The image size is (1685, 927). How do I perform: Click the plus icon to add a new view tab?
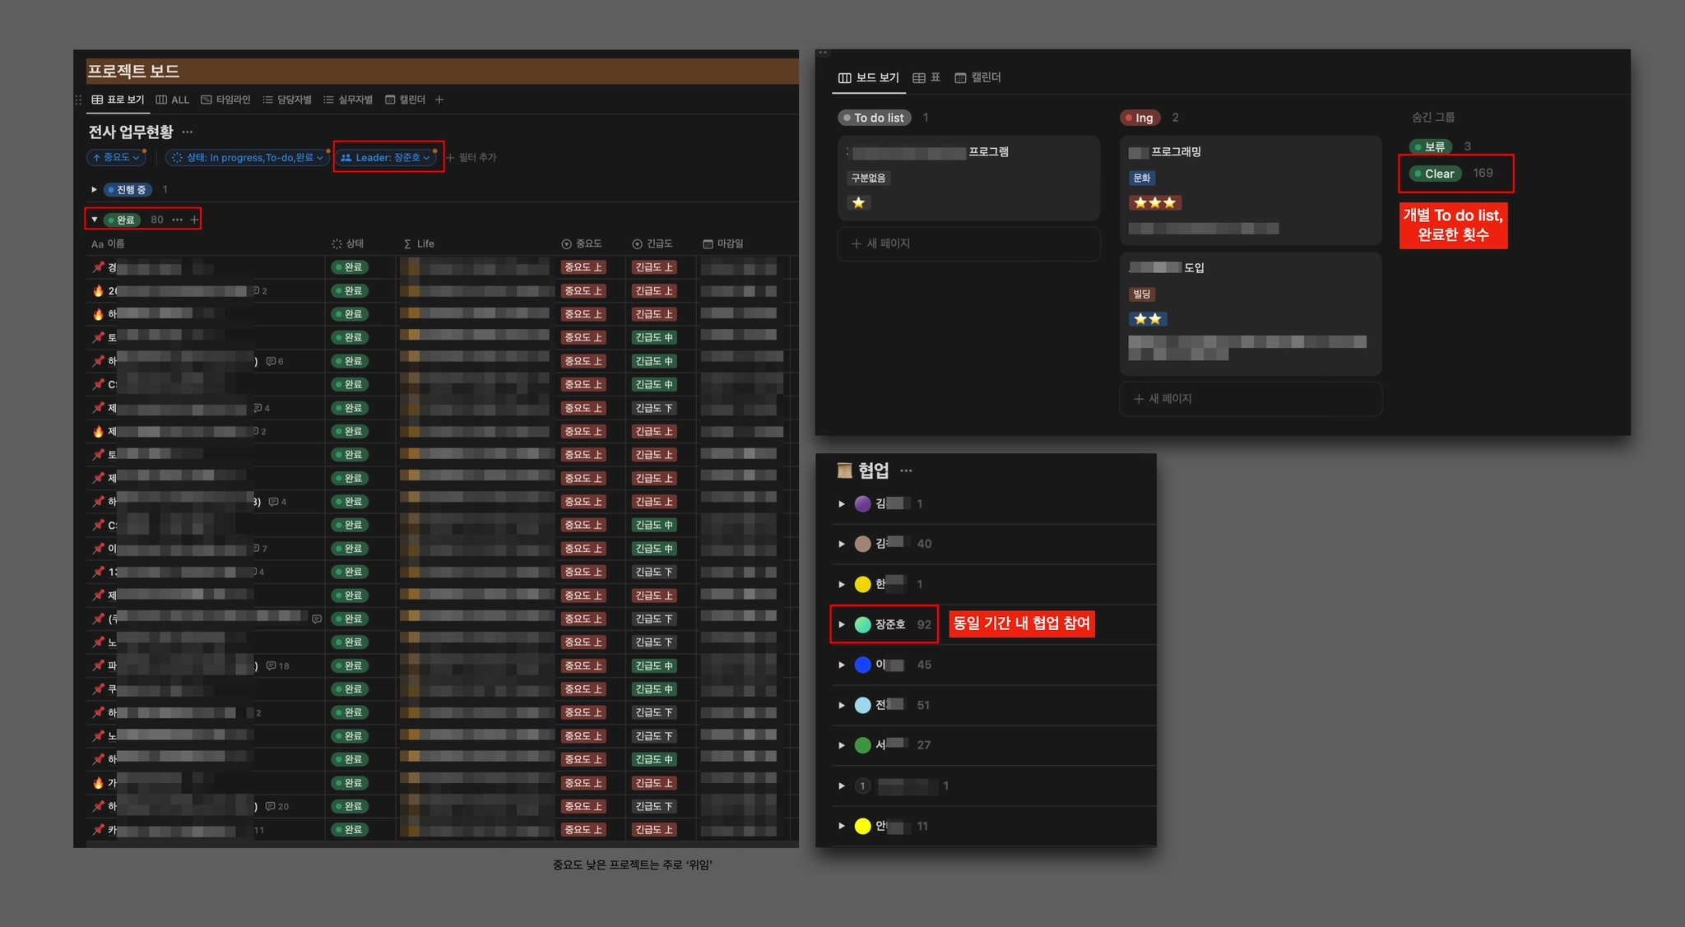click(x=439, y=100)
